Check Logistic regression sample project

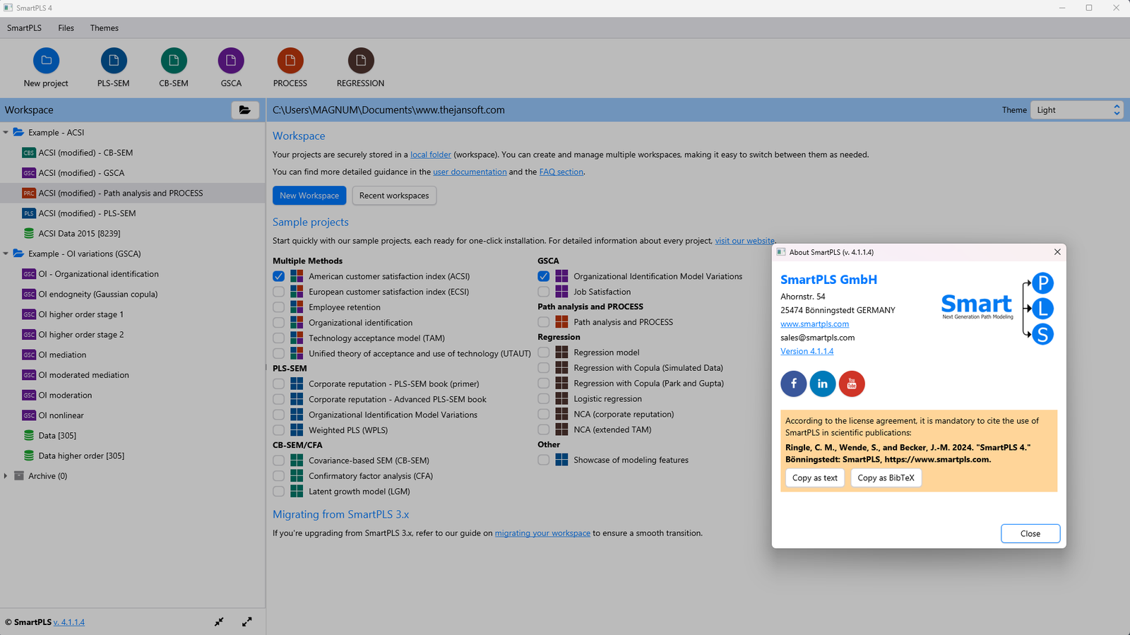click(544, 399)
